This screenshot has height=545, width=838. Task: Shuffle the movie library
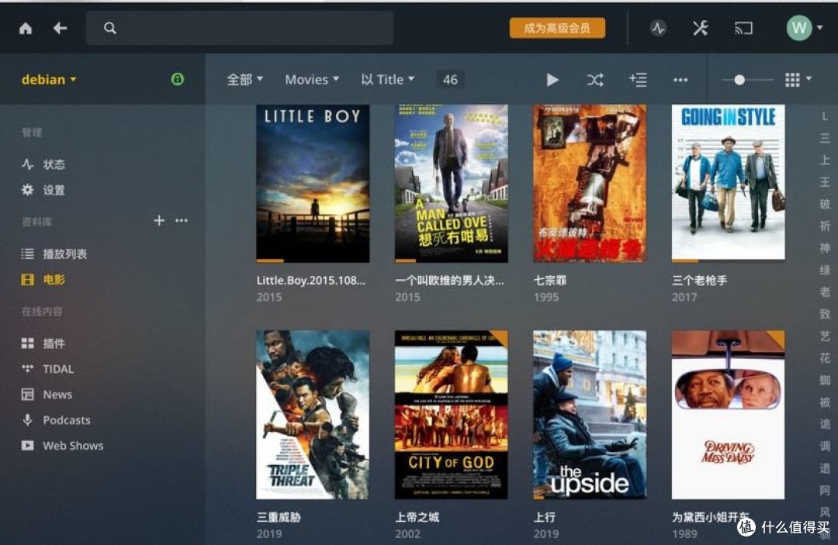tap(595, 79)
